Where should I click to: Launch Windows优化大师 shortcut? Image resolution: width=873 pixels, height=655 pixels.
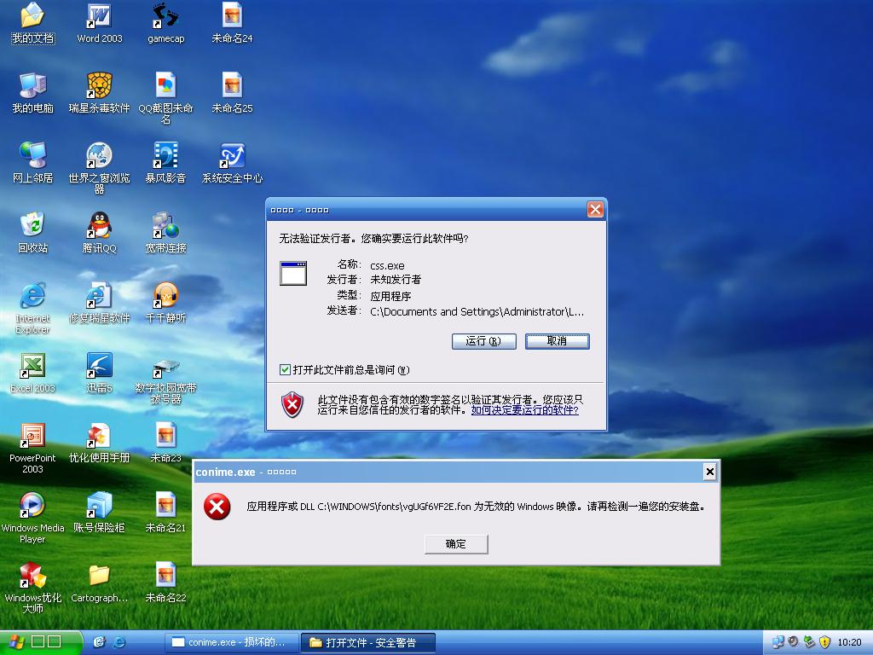32,588
